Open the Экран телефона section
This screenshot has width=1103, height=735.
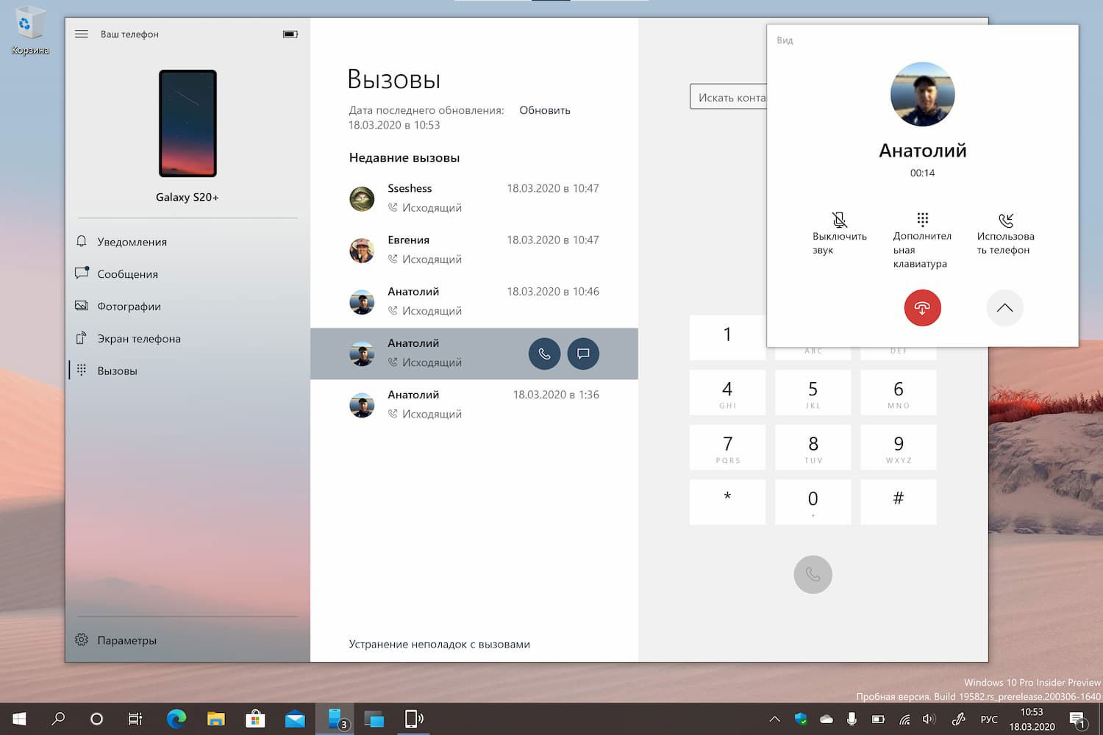click(139, 338)
